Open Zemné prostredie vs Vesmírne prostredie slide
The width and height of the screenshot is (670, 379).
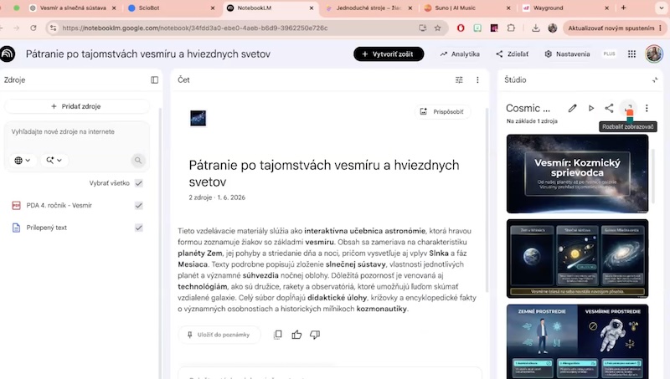point(577,341)
